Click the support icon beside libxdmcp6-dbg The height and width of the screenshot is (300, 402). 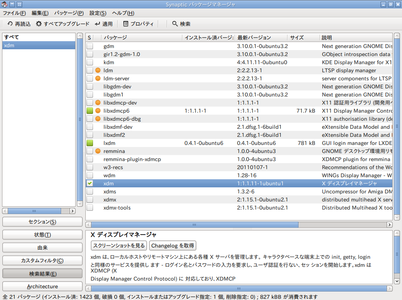[x=98, y=119]
